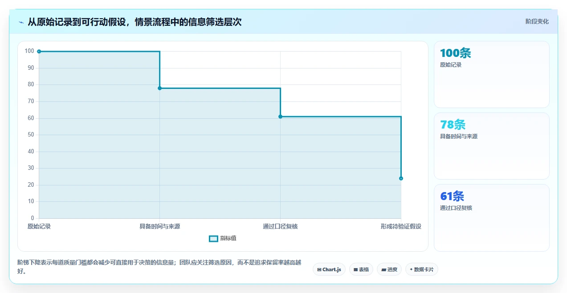The width and height of the screenshot is (567, 293).
Task: Select the 数据卡片 tag chip
Action: pos(422,269)
